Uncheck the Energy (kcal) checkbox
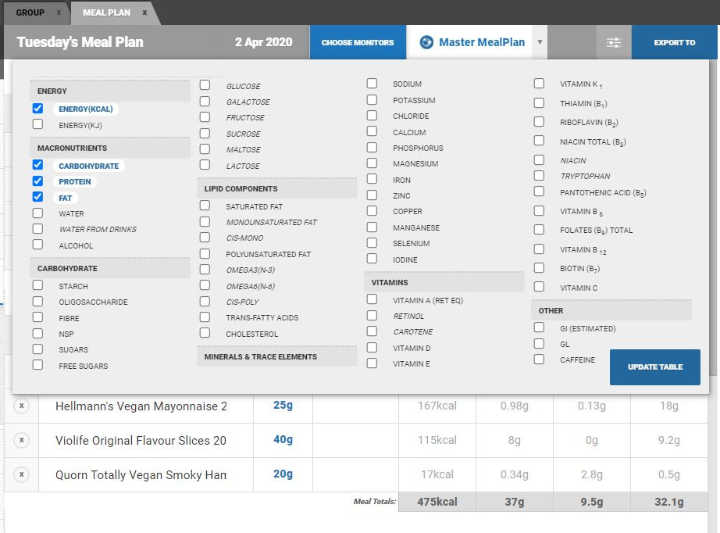Image resolution: width=720 pixels, height=533 pixels. point(37,109)
